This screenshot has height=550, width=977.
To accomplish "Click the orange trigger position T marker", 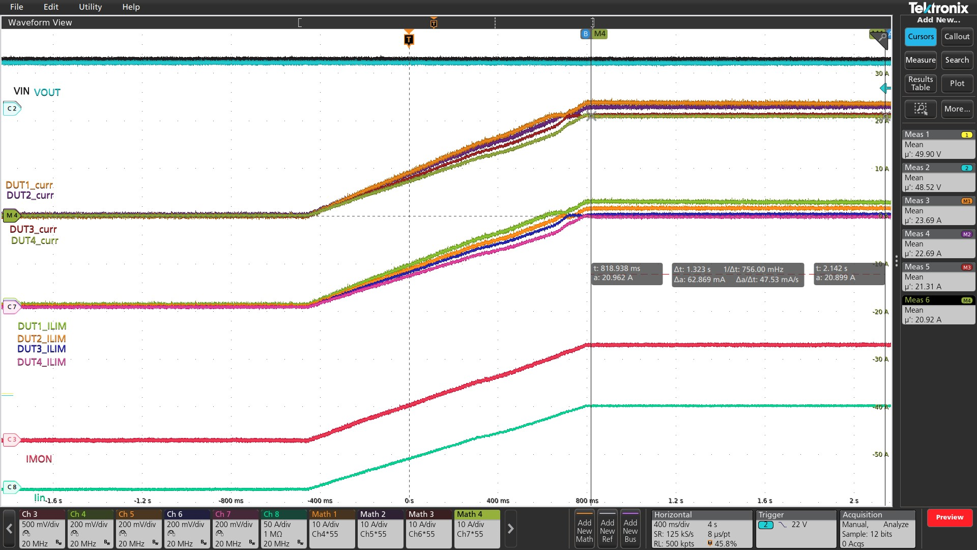I will point(409,40).
